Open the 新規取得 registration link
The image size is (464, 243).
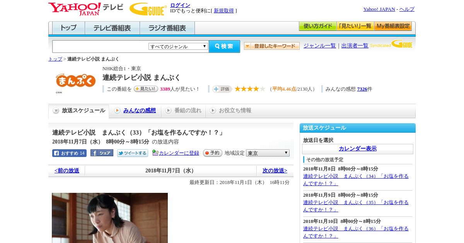[x=224, y=11]
